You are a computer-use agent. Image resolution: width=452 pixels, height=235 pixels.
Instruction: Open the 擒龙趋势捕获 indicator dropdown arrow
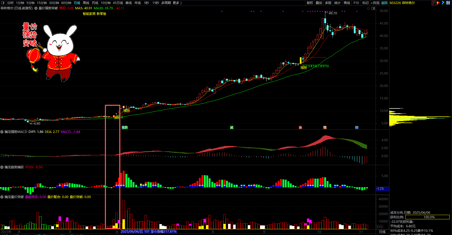[x=2, y=167]
